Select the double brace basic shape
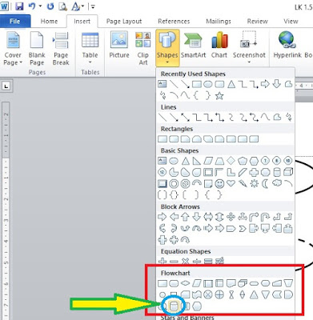 (x=174, y=195)
